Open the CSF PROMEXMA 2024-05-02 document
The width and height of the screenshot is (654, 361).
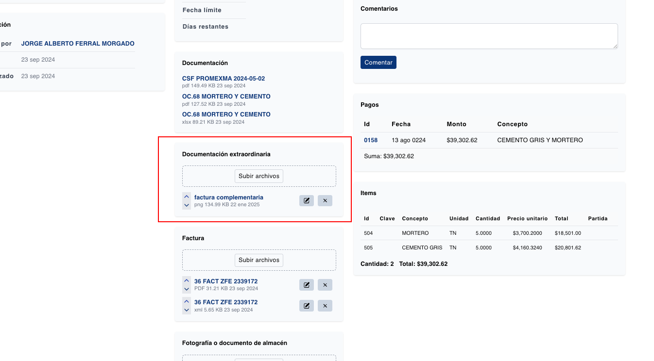(223, 79)
